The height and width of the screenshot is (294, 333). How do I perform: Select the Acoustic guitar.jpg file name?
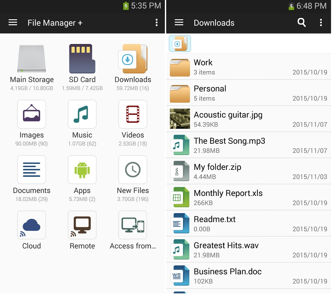pos(228,115)
